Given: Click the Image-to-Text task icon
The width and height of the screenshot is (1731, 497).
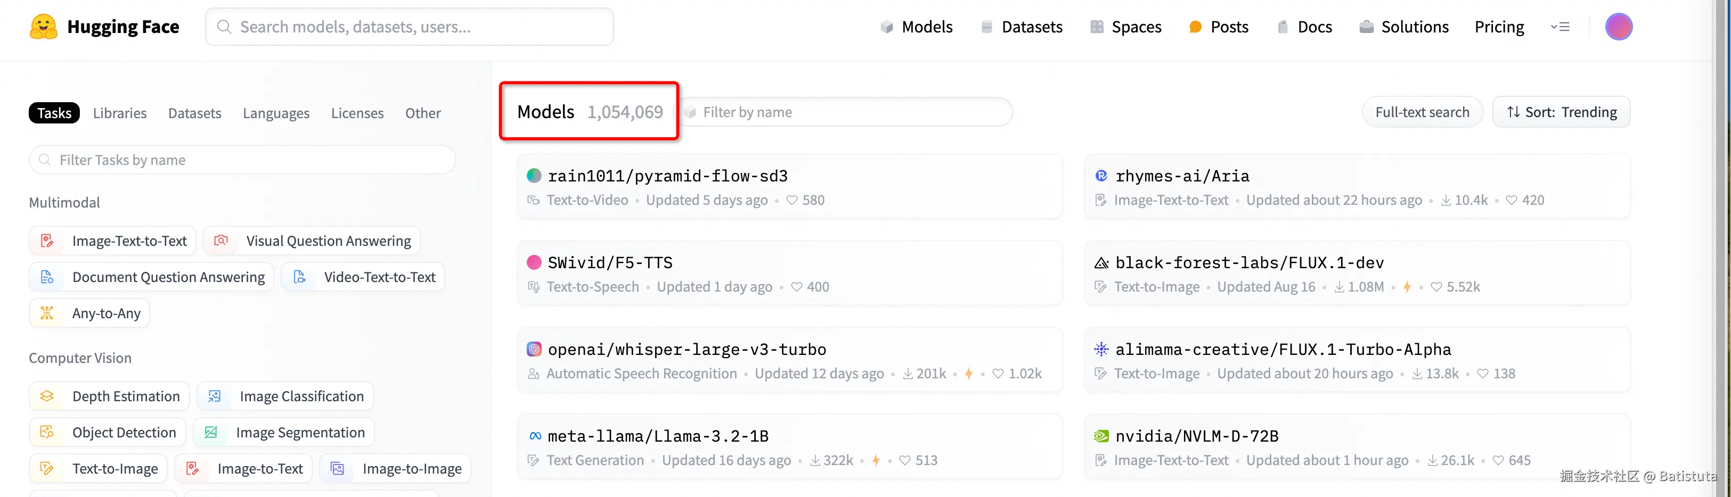Looking at the screenshot, I should (192, 469).
